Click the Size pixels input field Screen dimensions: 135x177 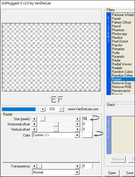[87, 119]
